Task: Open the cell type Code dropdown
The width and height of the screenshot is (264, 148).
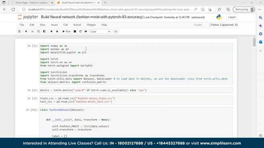Action: [x=100, y=32]
